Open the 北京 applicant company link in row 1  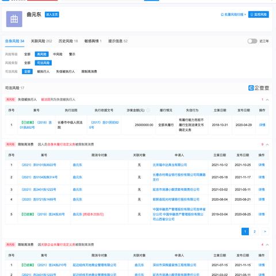pyautogui.click(x=170, y=165)
